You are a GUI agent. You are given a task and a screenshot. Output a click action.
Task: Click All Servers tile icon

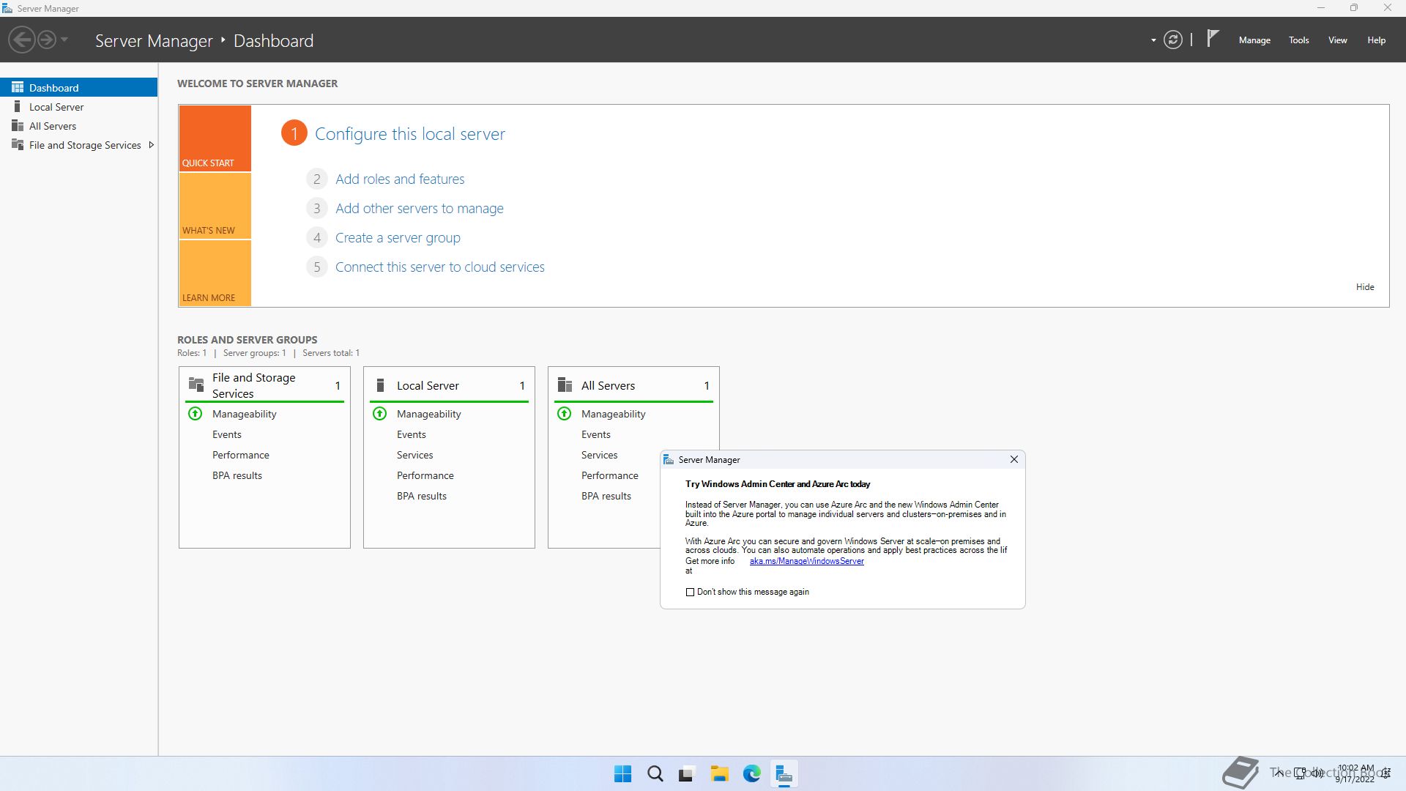(565, 385)
